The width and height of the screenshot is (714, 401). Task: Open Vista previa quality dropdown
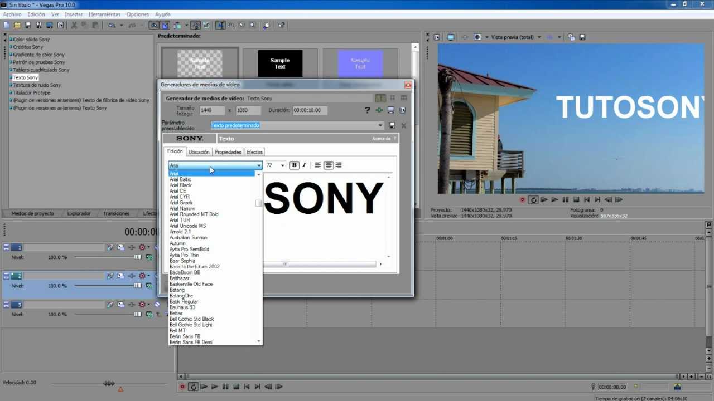(539, 37)
